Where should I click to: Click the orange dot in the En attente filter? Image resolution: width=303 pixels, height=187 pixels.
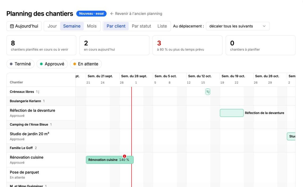pyautogui.click(x=75, y=64)
